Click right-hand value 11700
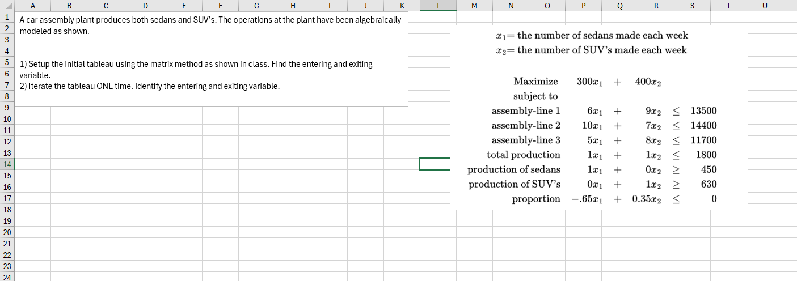The image size is (797, 281). click(x=703, y=140)
